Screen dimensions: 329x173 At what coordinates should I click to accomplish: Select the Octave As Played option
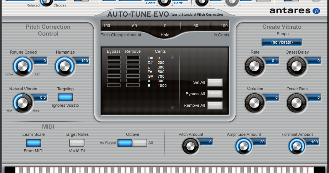[125, 143]
